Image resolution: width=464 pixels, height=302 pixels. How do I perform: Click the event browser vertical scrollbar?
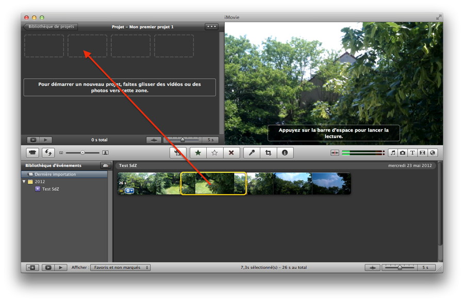tap(440, 204)
